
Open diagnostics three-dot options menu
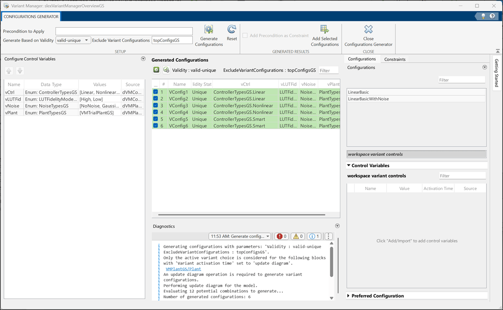pyautogui.click(x=328, y=236)
